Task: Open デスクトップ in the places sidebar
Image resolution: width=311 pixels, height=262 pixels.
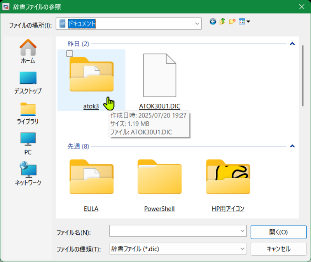Action: 28,83
